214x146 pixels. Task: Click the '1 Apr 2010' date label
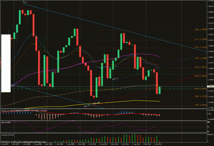(92, 144)
